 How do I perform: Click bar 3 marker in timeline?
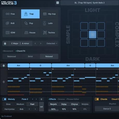pyautogui.click(x=53, y=69)
